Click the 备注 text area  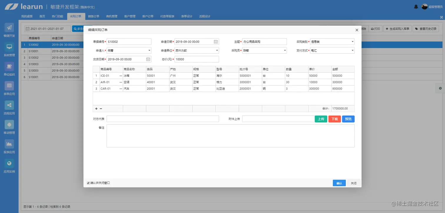click(x=230, y=136)
